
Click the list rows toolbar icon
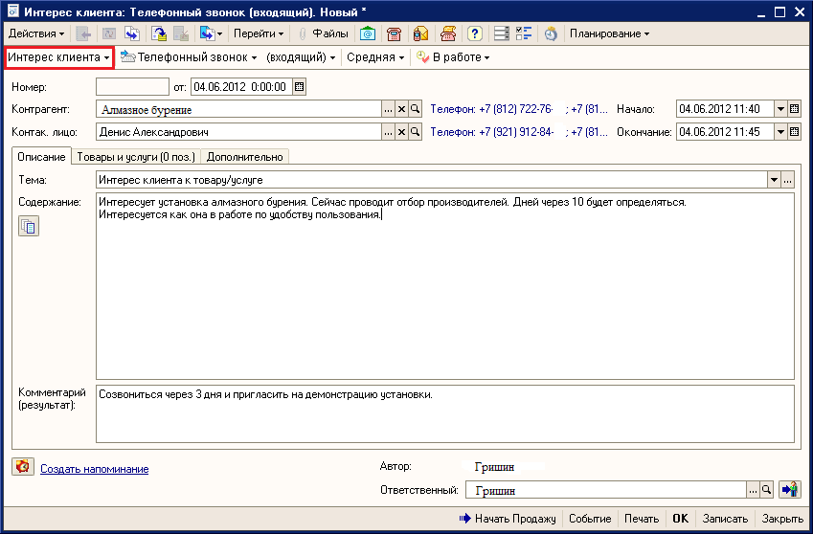click(x=502, y=33)
